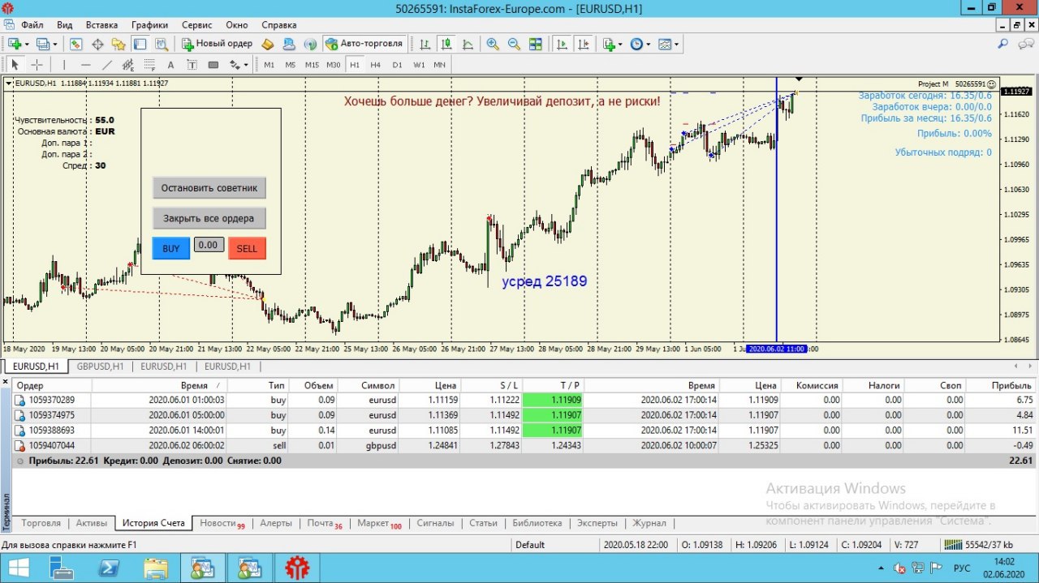The height and width of the screenshot is (583, 1039).
Task: Select the crosshair tool
Action: (37, 65)
